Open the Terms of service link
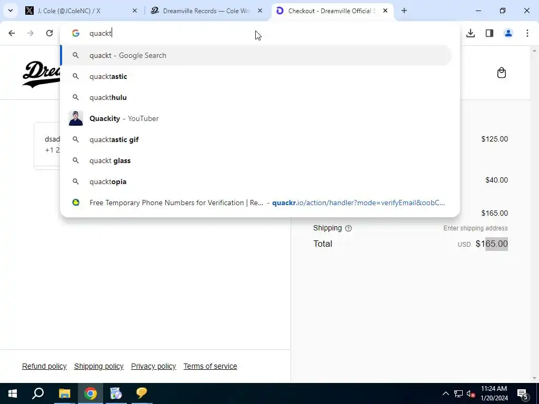The height and width of the screenshot is (404, 539). pyautogui.click(x=210, y=366)
